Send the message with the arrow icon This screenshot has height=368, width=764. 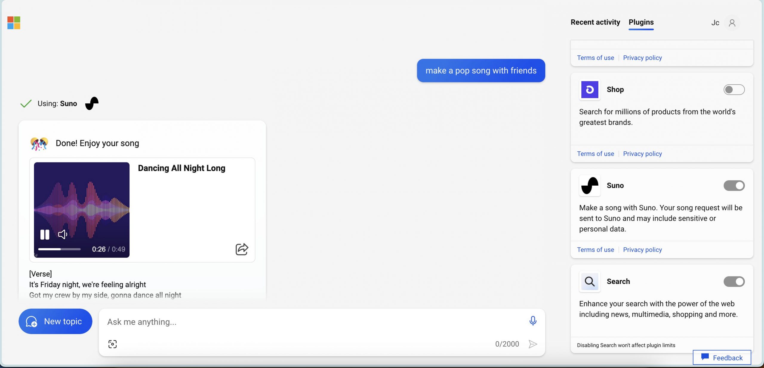click(x=533, y=344)
